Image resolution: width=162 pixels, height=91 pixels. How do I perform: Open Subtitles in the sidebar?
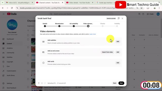click(x=10, y=57)
